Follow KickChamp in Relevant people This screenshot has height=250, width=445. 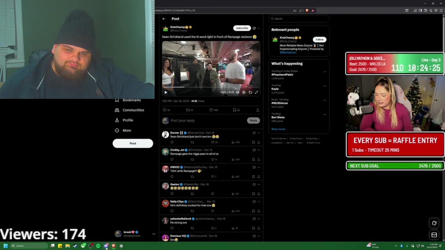[x=319, y=40]
